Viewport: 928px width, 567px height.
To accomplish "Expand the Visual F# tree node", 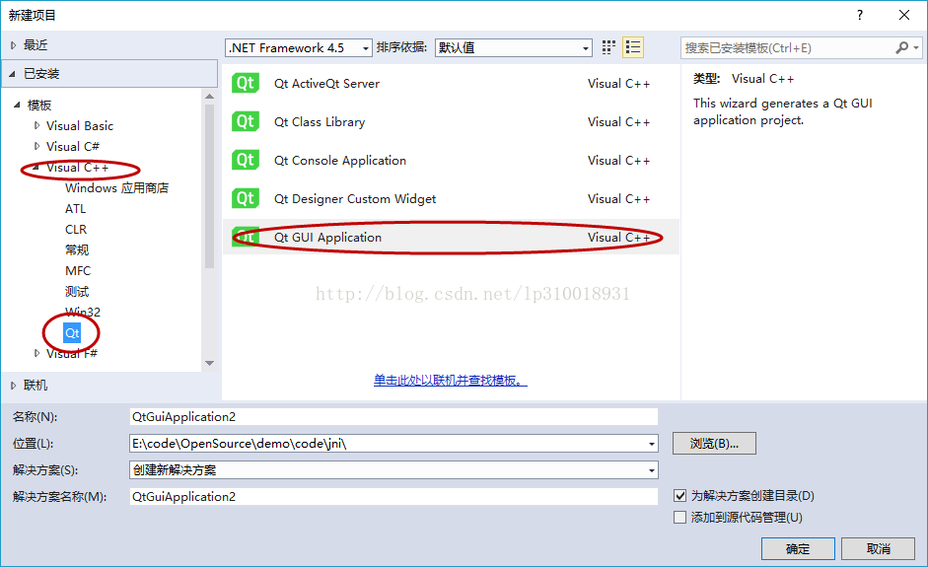I will pos(36,353).
